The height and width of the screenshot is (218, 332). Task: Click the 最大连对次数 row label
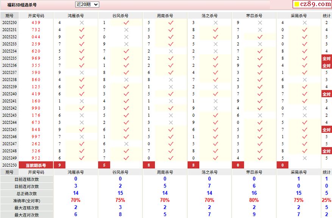(x=26, y=215)
